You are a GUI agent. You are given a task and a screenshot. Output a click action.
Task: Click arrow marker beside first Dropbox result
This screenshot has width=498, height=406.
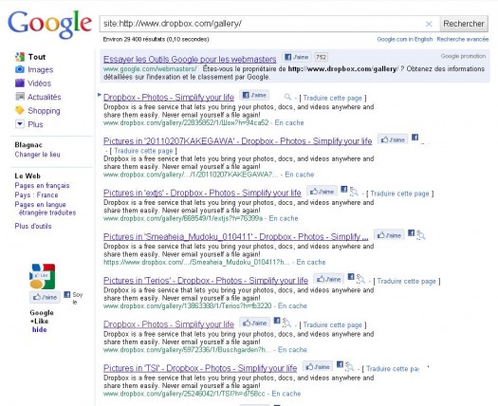[100, 94]
